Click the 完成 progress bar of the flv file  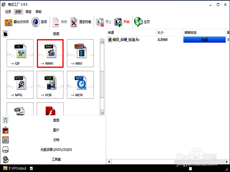[204, 40]
